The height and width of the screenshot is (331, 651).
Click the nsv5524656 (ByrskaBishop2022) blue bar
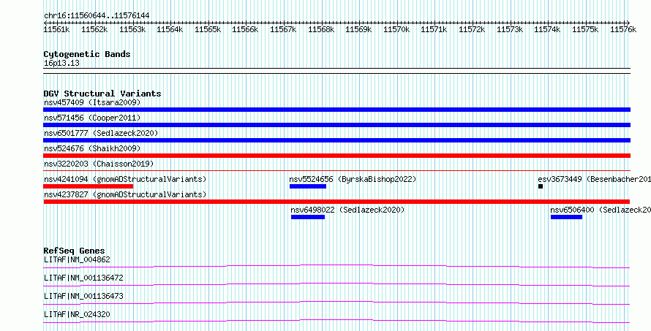pos(308,186)
